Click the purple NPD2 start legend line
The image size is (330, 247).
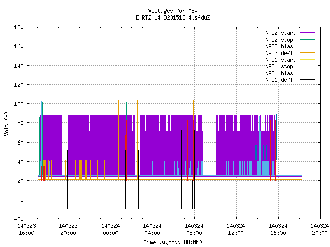[x=307, y=33]
